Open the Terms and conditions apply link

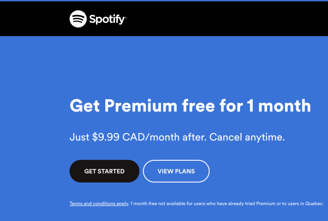pyautogui.click(x=99, y=204)
